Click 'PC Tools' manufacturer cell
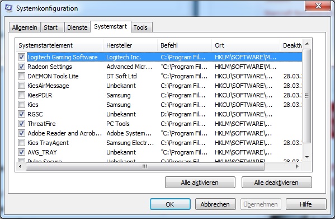Image resolution: width=335 pixels, height=220 pixels. 118,124
